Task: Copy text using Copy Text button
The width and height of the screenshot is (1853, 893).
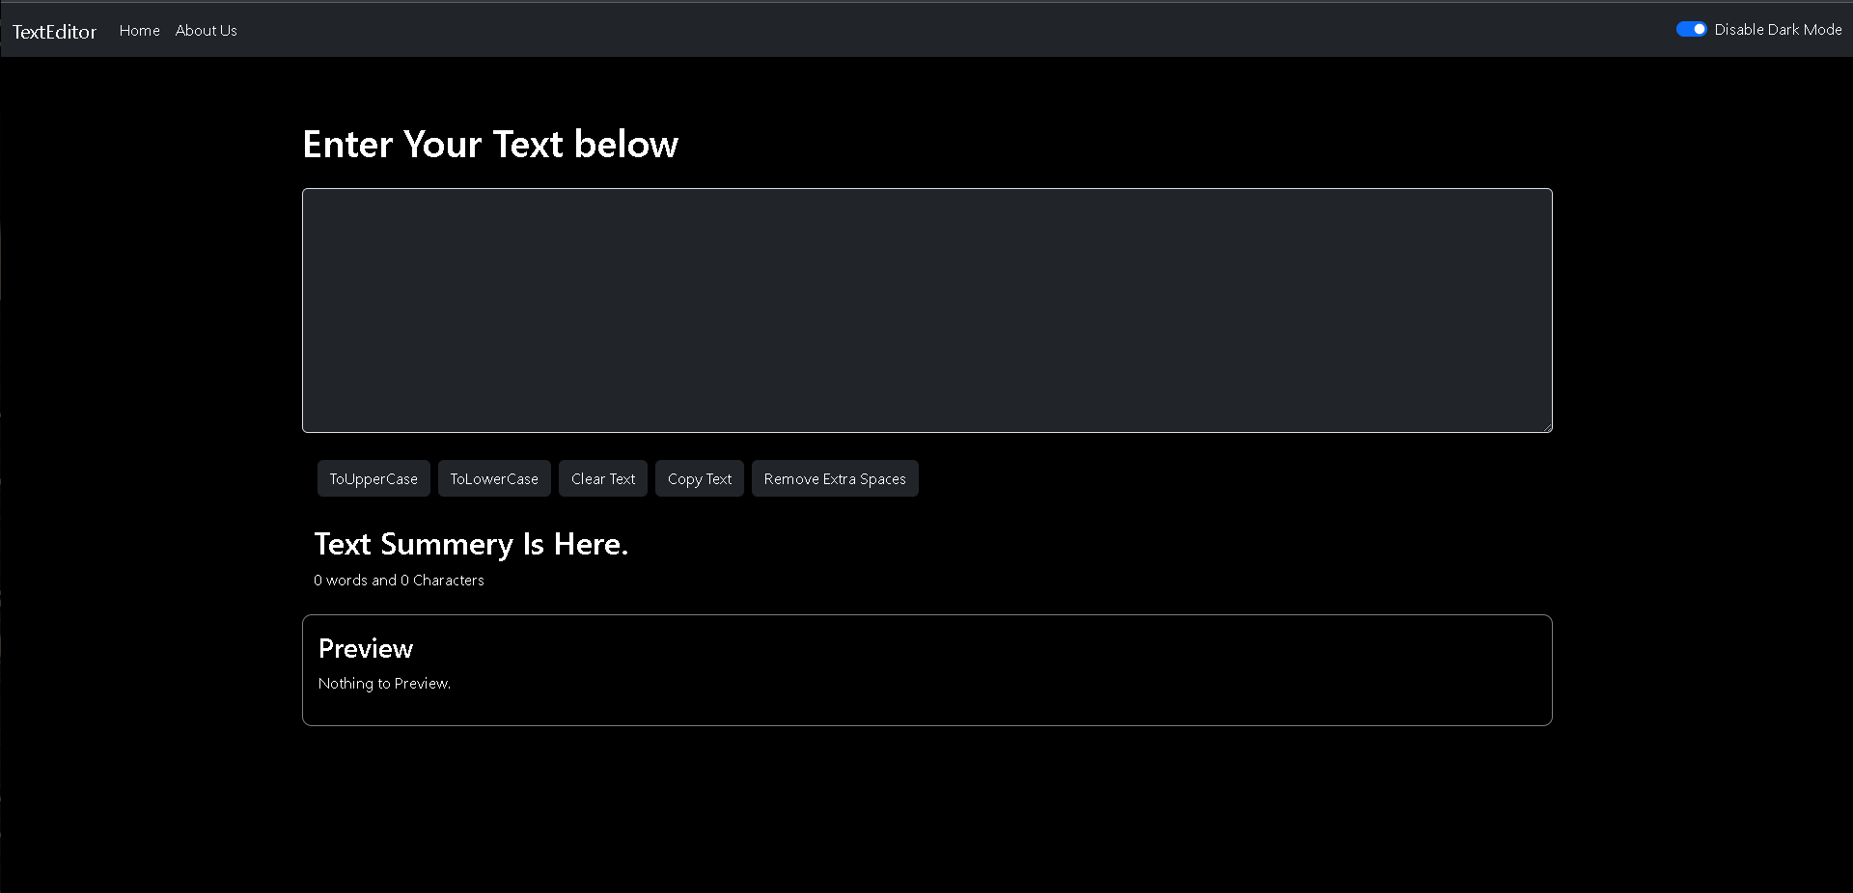Action: (x=699, y=478)
